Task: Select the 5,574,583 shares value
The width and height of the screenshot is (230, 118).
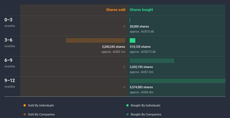Action: 141,87
